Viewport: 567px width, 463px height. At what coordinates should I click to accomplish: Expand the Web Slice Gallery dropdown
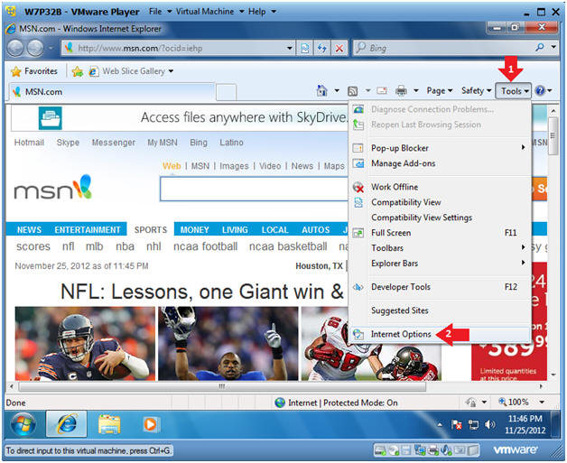coord(171,71)
